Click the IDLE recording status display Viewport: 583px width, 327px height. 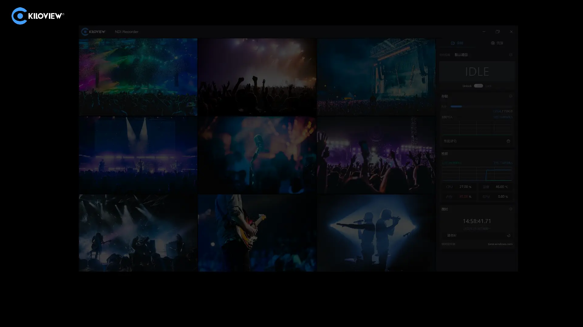click(477, 72)
